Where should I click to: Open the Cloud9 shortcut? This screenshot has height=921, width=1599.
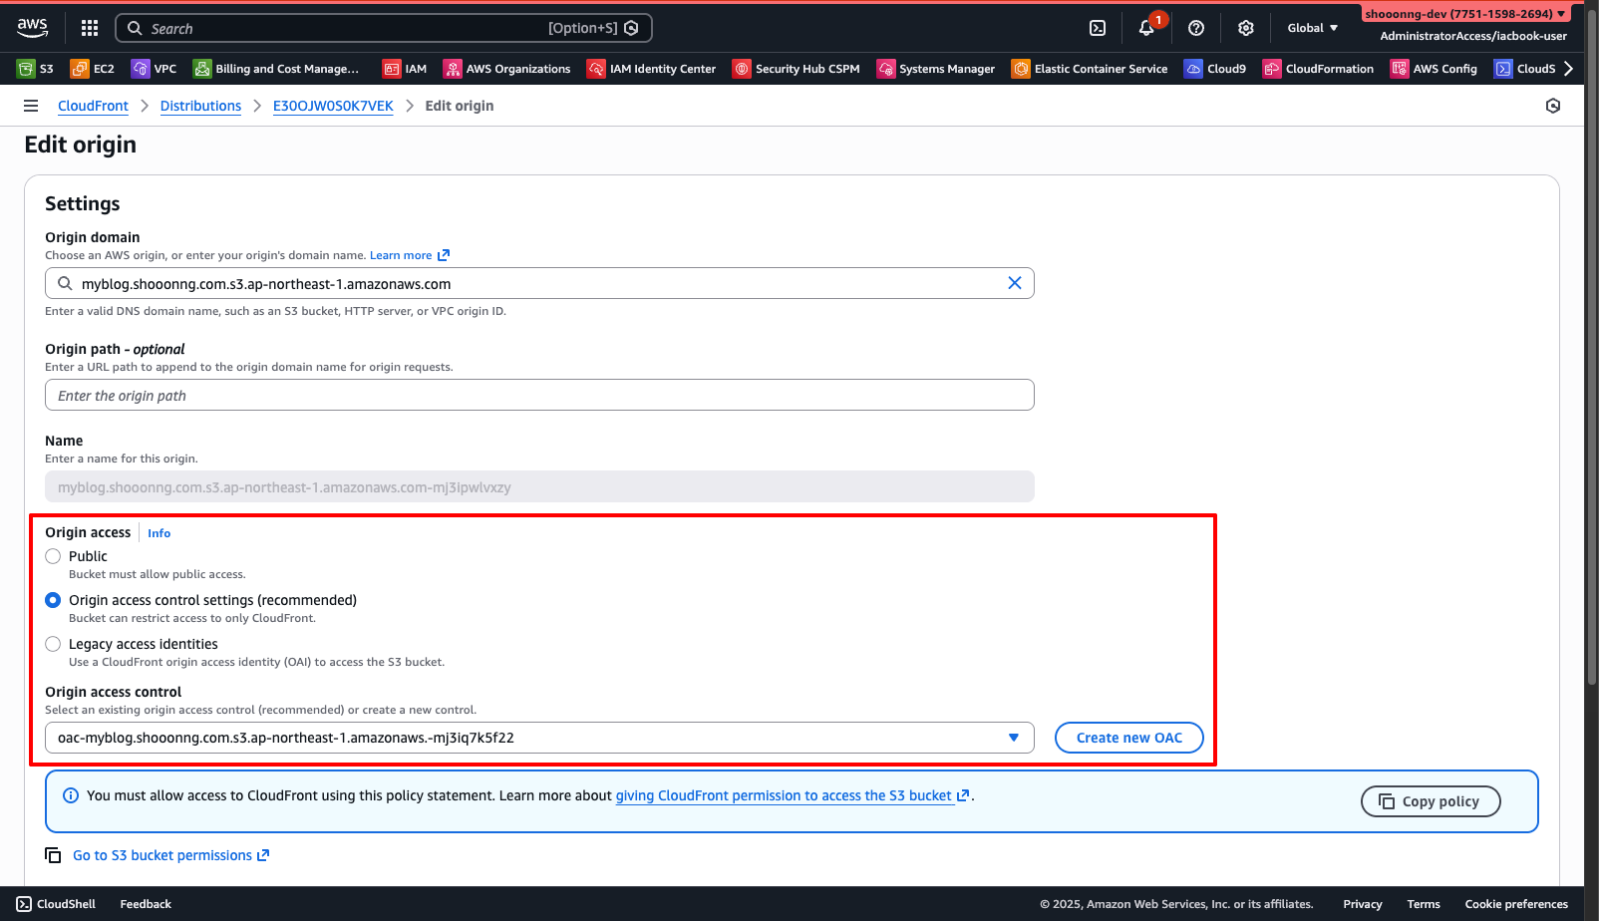coord(1215,69)
